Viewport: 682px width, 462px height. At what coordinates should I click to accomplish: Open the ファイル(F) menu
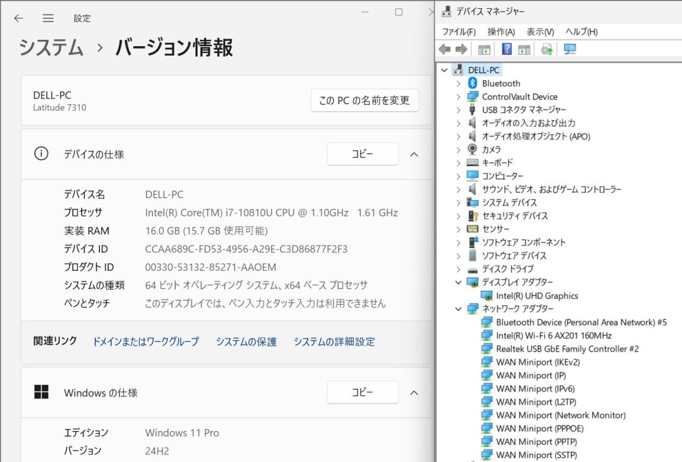point(459,32)
